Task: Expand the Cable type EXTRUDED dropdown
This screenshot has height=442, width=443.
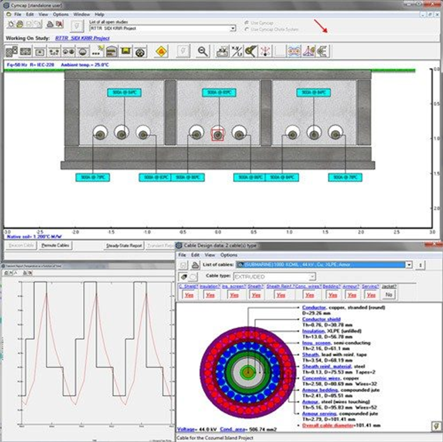Action: pos(312,277)
